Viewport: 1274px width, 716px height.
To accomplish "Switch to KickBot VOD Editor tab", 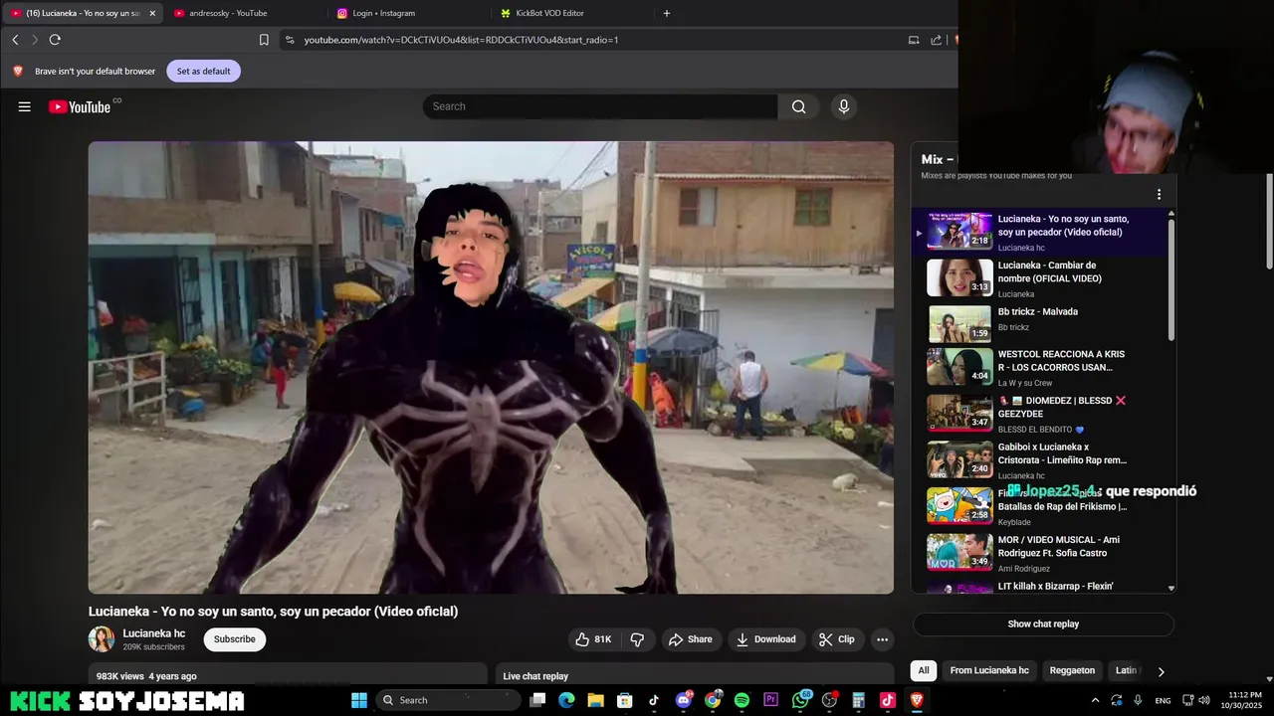I will tap(549, 13).
